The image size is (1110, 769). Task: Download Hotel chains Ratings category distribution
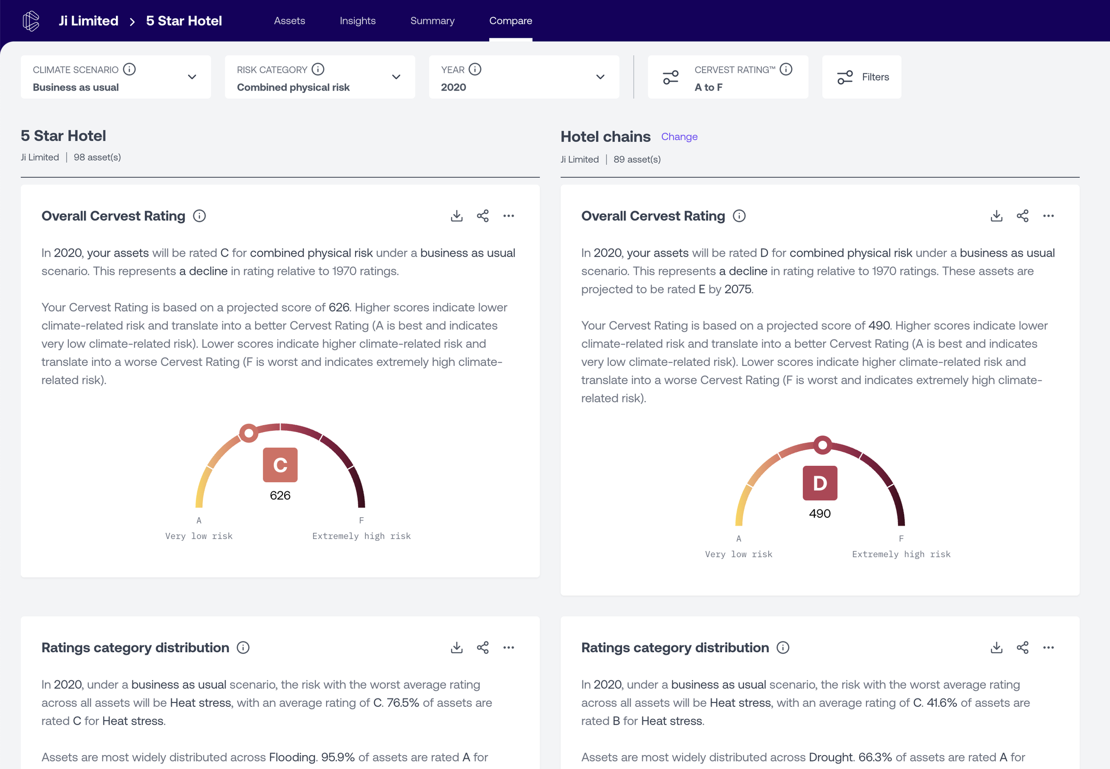(996, 648)
